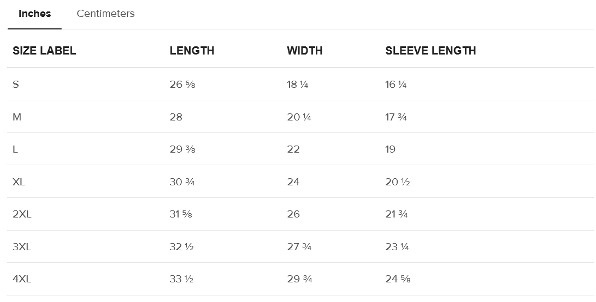Click the WIDTH column header
The width and height of the screenshot is (596, 302).
pos(304,51)
